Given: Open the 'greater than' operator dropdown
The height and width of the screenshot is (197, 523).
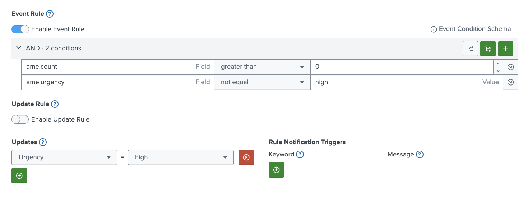Looking at the screenshot, I should click(x=262, y=67).
